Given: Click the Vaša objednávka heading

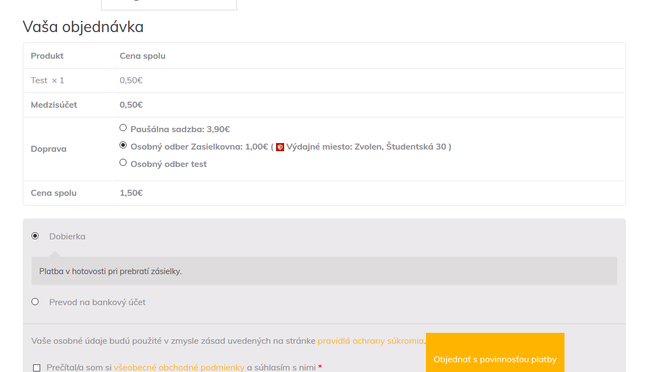Looking at the screenshot, I should 83,27.
